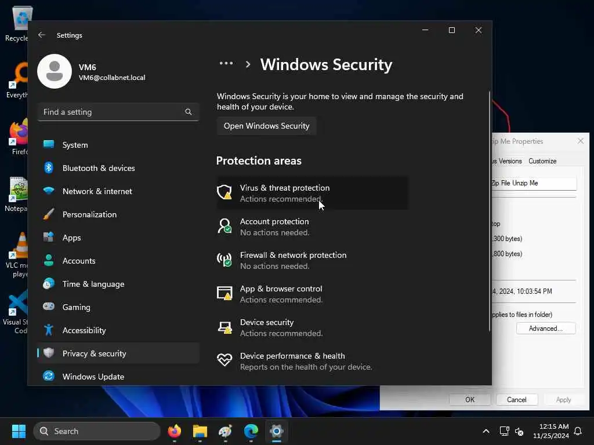Open the Windows Start menu
This screenshot has height=445, width=594.
(19, 431)
